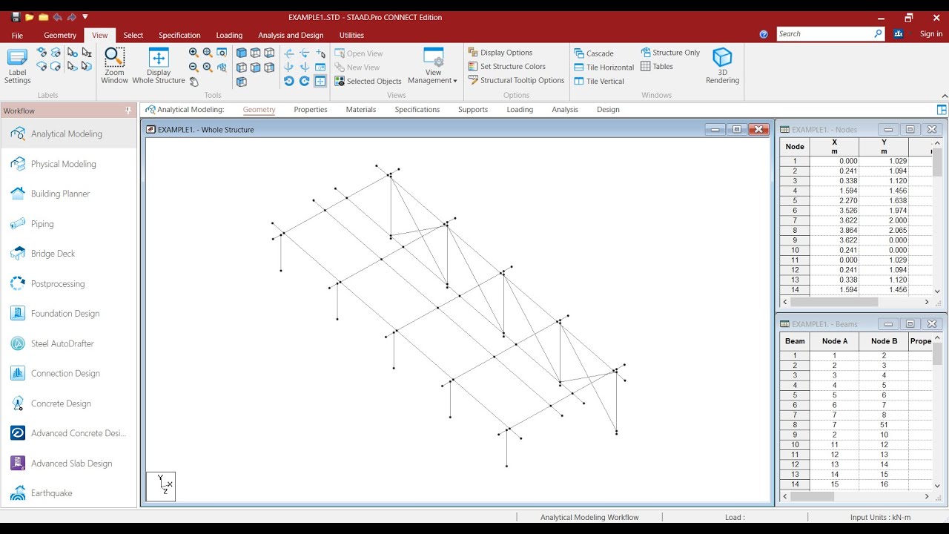This screenshot has width=949, height=534.
Task: Switch to the Select ribbon tab
Action: [x=133, y=35]
